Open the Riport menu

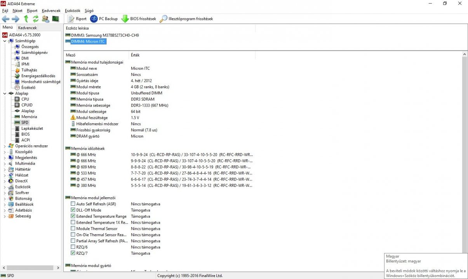click(x=32, y=11)
